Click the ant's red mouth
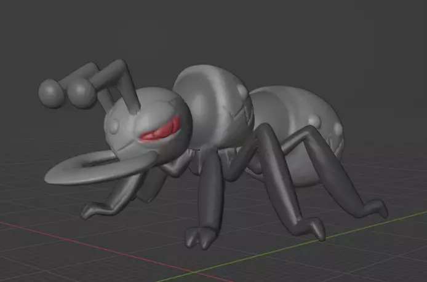The image size is (427, 282). click(161, 128)
